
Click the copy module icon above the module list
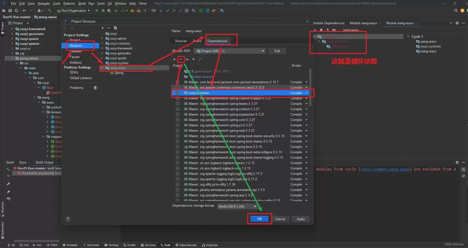tap(115, 28)
